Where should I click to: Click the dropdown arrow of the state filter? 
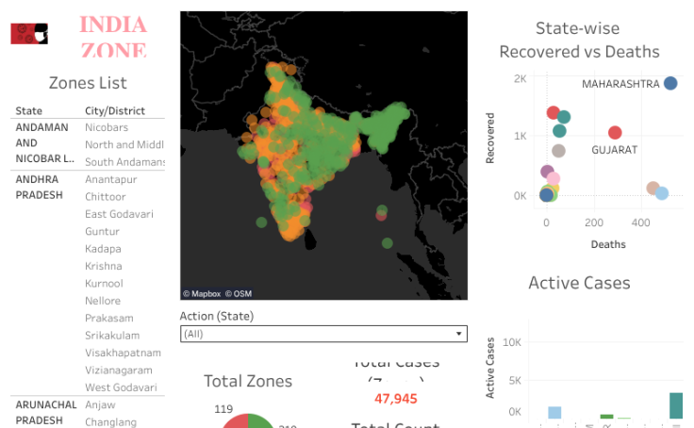pyautogui.click(x=459, y=334)
